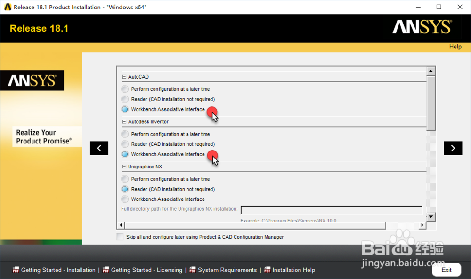Click the horizontal scrollbar left arrow
Screen dimensions: 471x279
click(x=121, y=225)
